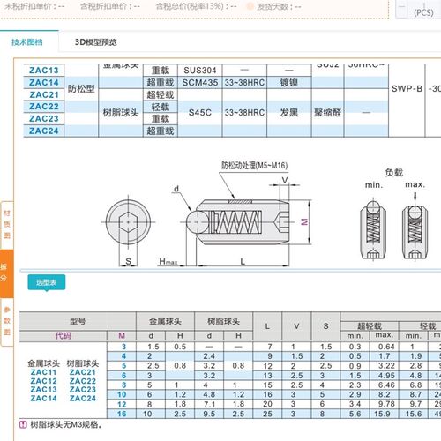Click the 型号 column header
Screen dimensions: 441x441
[78, 321]
